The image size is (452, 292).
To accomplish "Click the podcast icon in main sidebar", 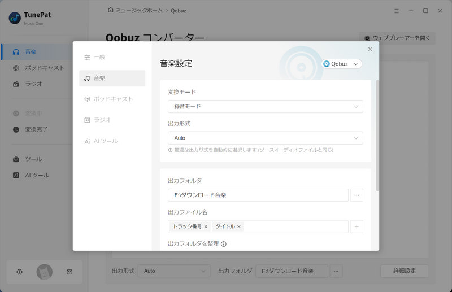I will (16, 68).
